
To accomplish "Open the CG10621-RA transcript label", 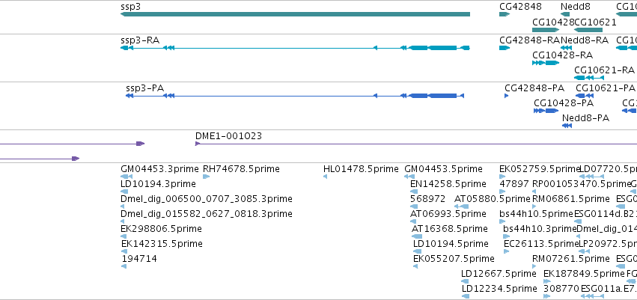I will [x=605, y=70].
